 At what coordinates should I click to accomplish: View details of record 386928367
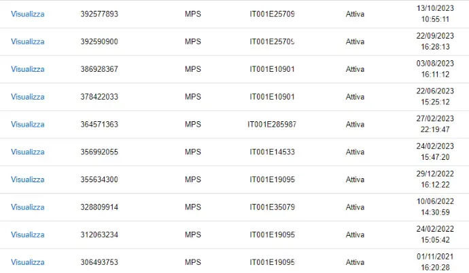pyautogui.click(x=27, y=69)
